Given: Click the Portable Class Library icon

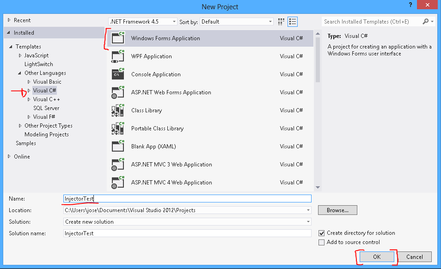Looking at the screenshot, I should [118, 128].
